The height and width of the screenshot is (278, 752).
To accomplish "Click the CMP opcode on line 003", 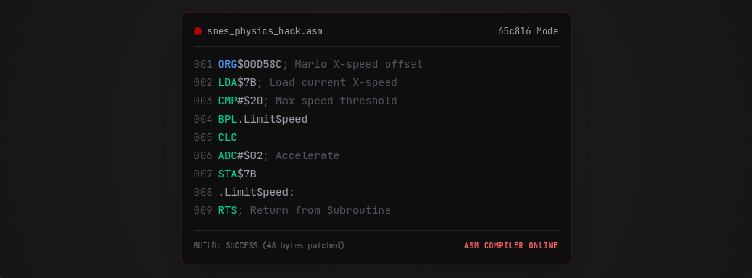I will (228, 101).
